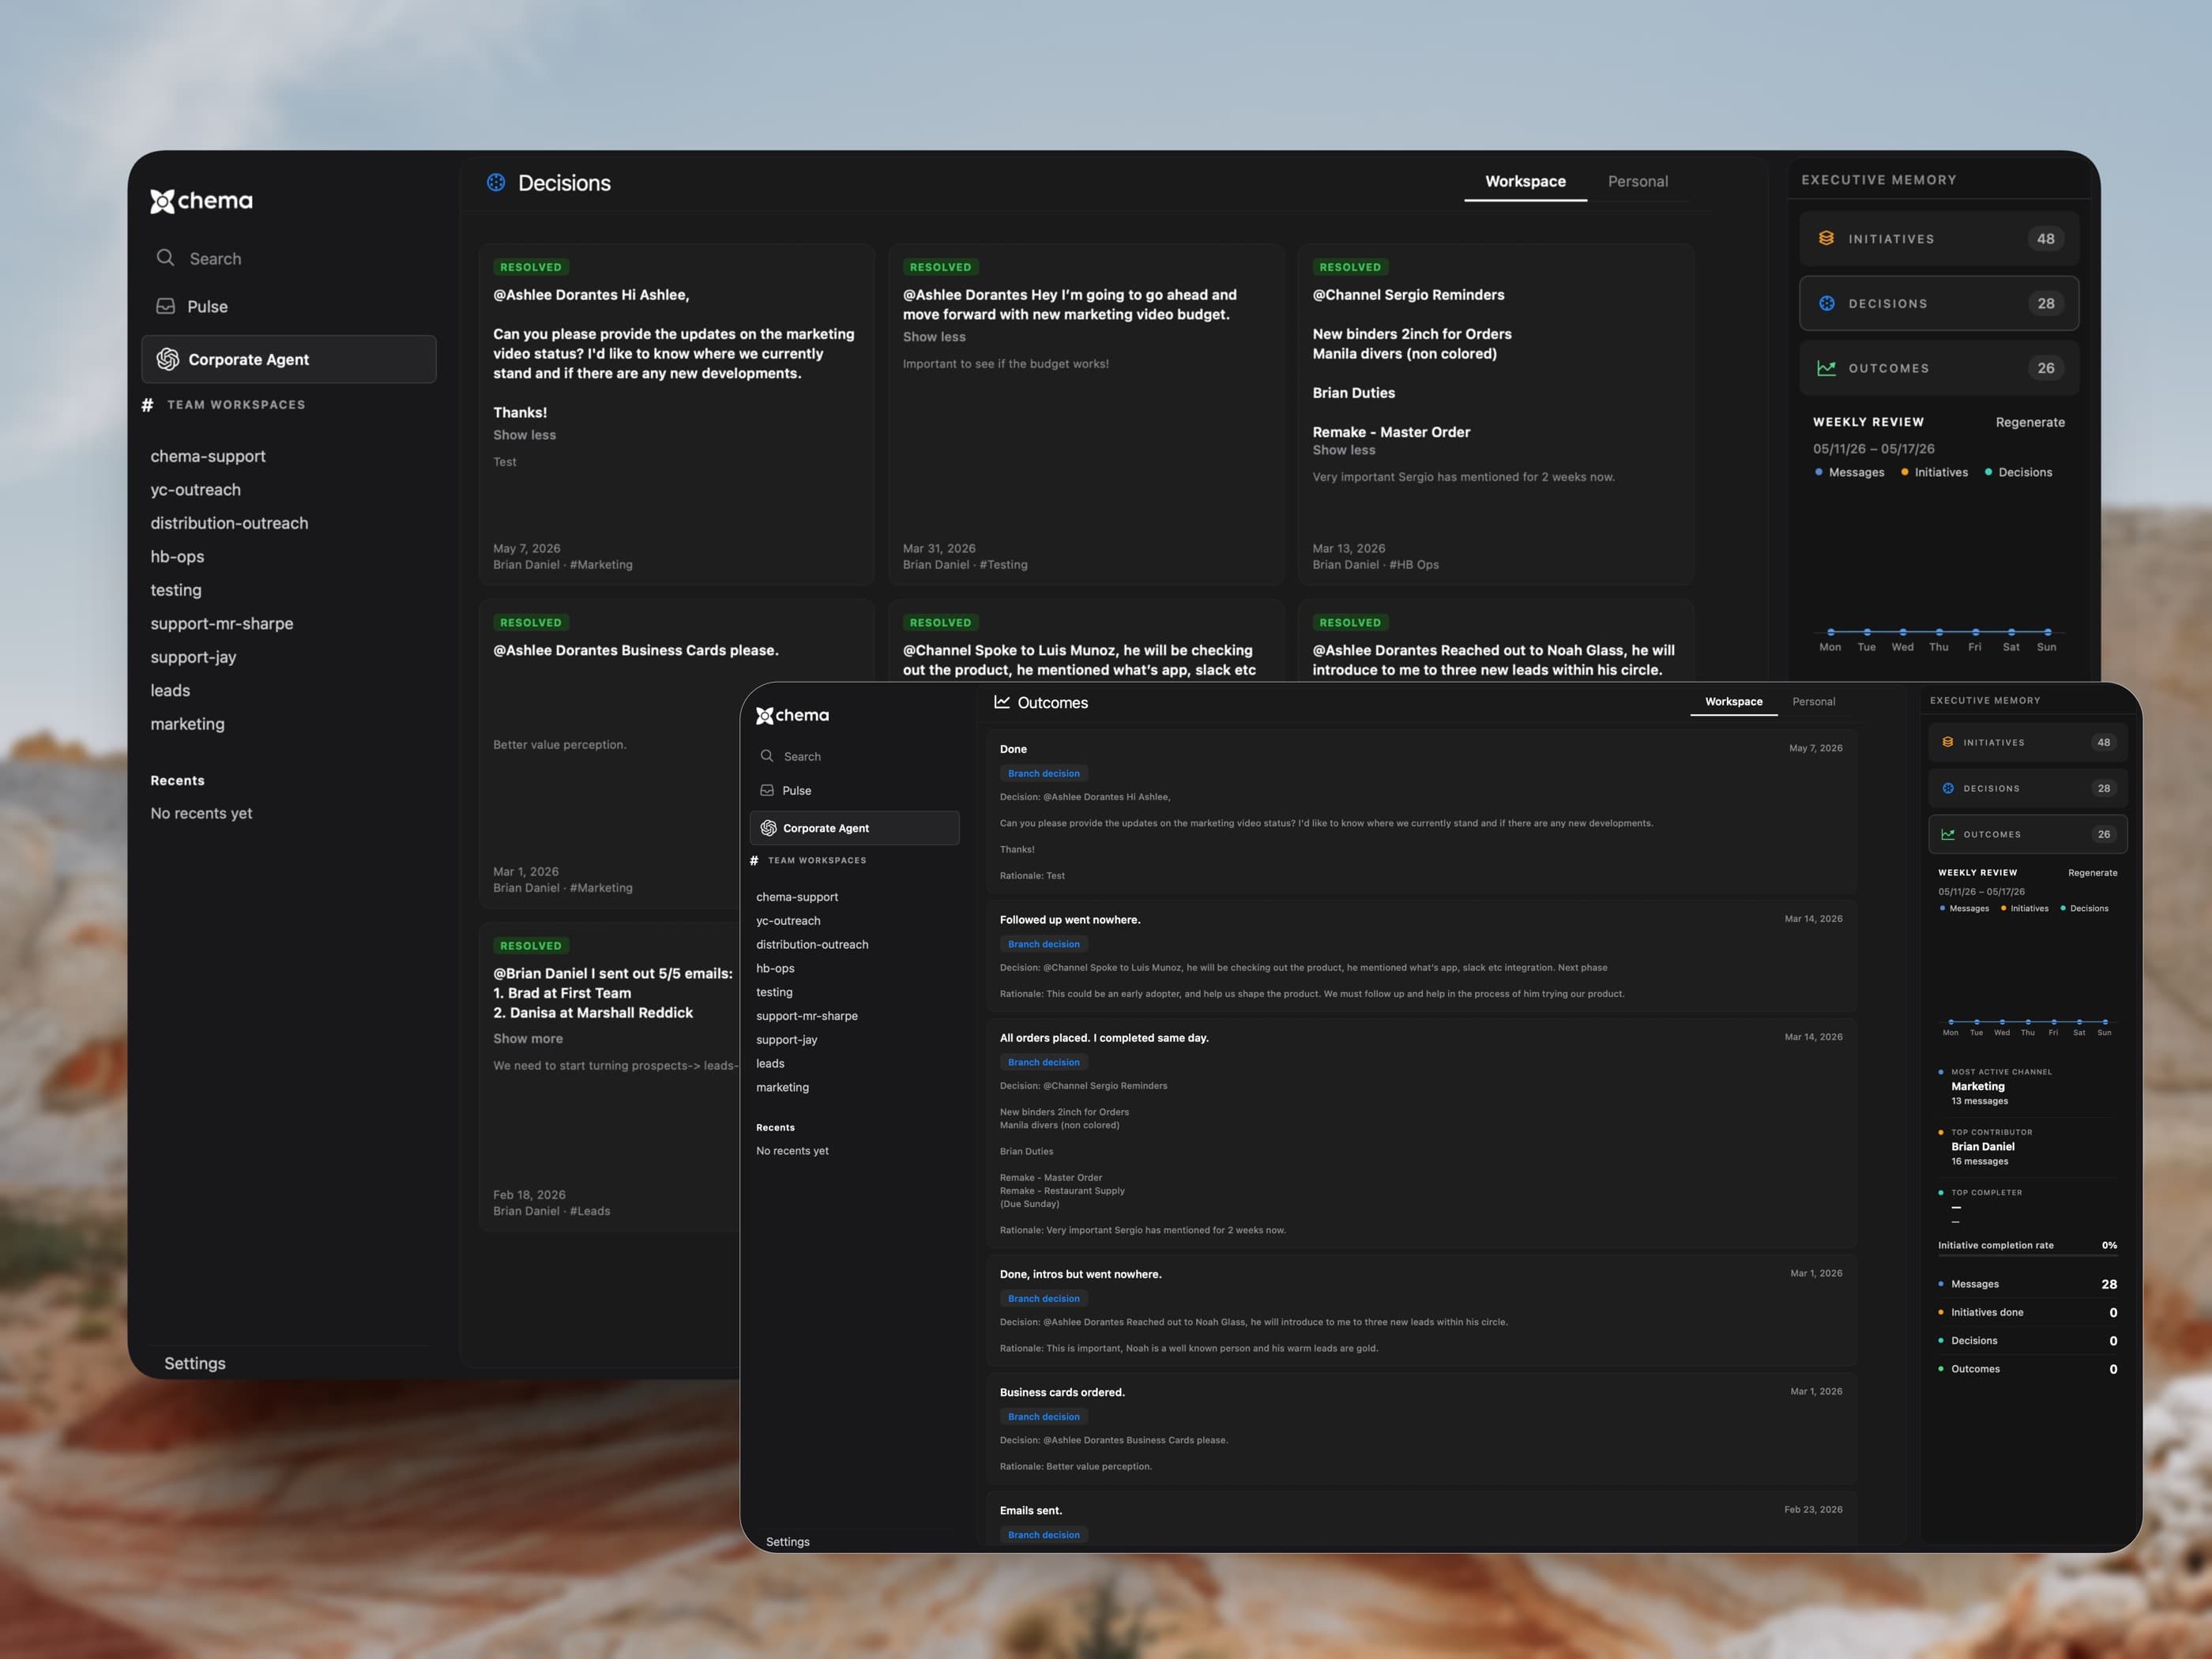Image resolution: width=2212 pixels, height=1659 pixels.
Task: Open Pulse via its inbox icon, Decisions window
Action: point(166,306)
